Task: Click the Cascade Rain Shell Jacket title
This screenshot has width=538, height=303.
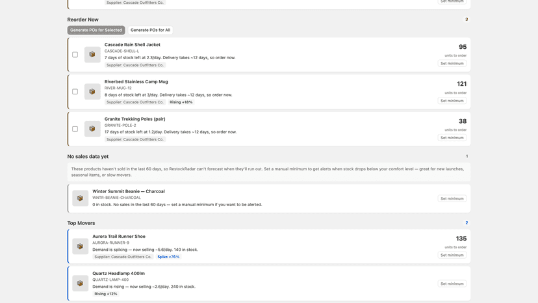Action: tap(132, 45)
